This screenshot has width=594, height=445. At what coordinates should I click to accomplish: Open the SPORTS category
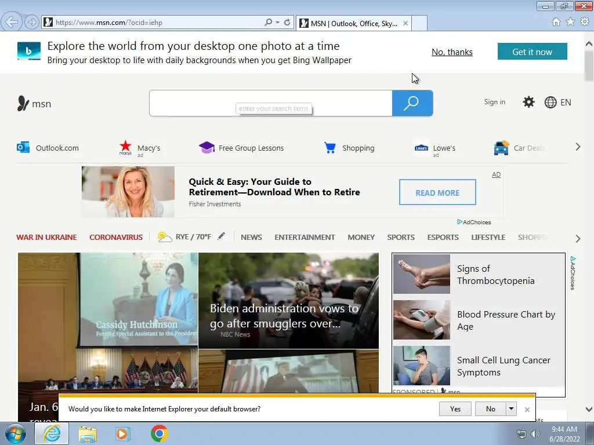click(401, 237)
